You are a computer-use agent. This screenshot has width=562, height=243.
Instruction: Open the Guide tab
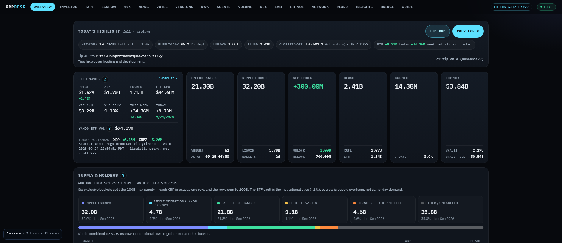click(x=408, y=7)
